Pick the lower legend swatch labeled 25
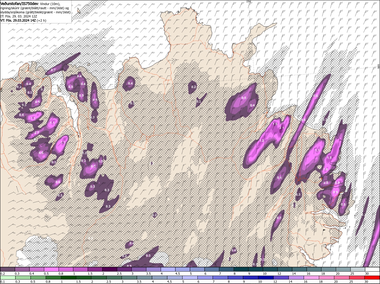The width and height of the screenshot is (380, 284). click(357, 278)
